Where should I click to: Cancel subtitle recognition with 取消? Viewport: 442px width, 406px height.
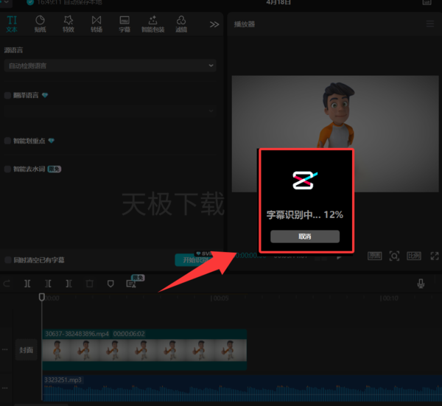pos(305,237)
